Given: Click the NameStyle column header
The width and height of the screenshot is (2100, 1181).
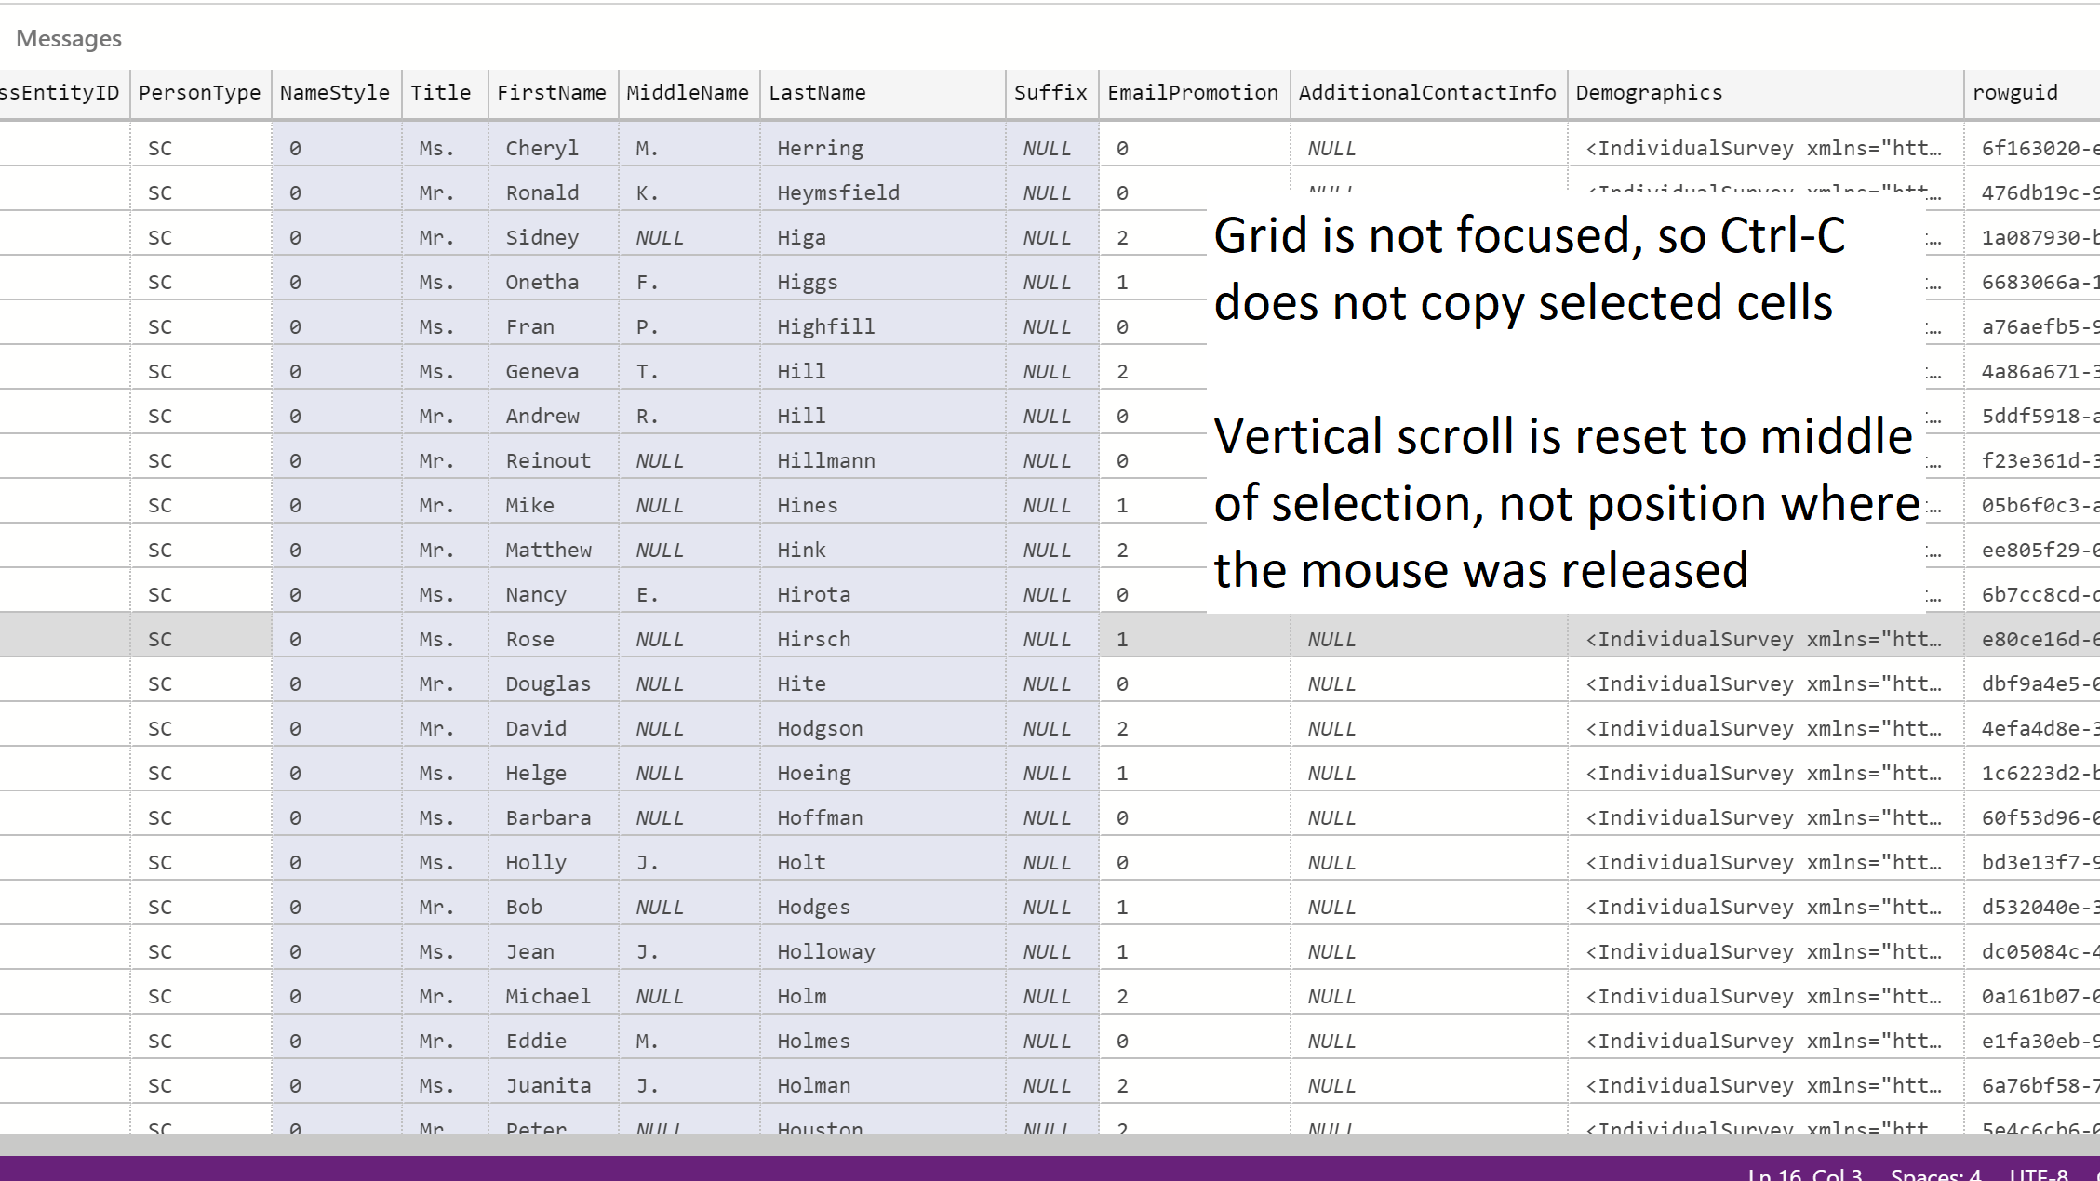Looking at the screenshot, I should click(x=334, y=92).
